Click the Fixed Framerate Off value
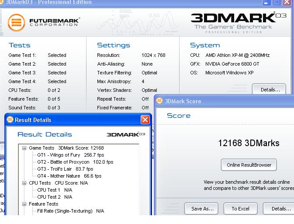The height and width of the screenshot is (224, 294). (145, 108)
